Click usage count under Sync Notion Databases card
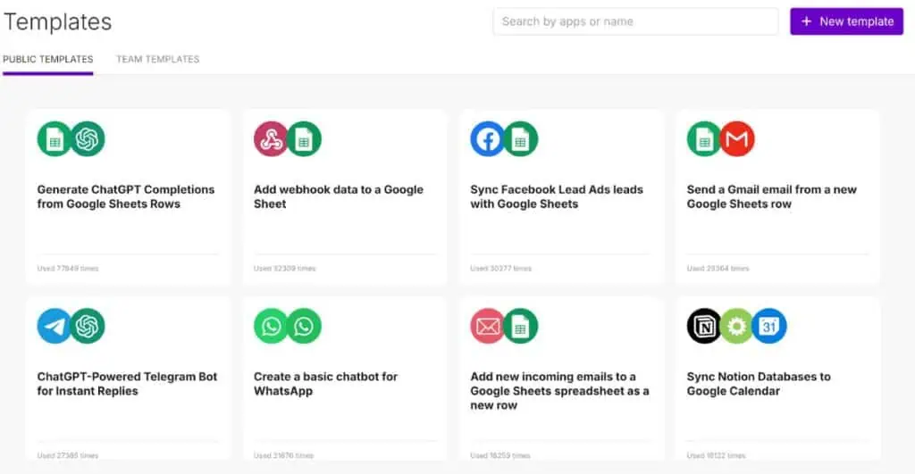This screenshot has width=915, height=474. pyautogui.click(x=716, y=455)
